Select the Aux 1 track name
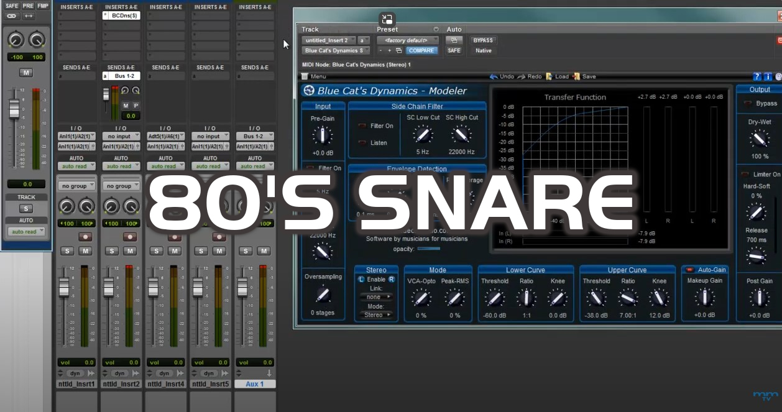The image size is (782, 412). point(255,384)
